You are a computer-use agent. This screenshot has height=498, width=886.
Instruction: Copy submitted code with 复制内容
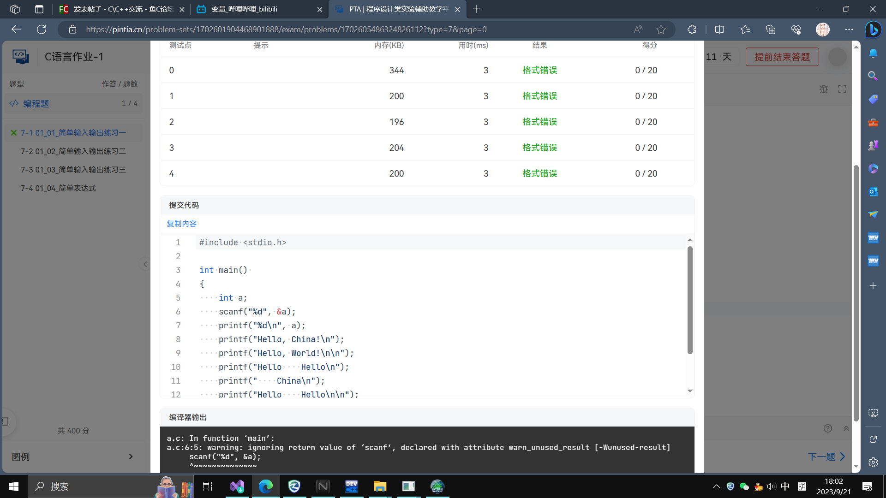[x=182, y=224]
